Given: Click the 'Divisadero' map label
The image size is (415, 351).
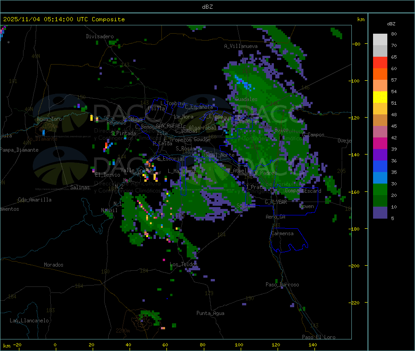Looking at the screenshot, I should [x=100, y=36].
